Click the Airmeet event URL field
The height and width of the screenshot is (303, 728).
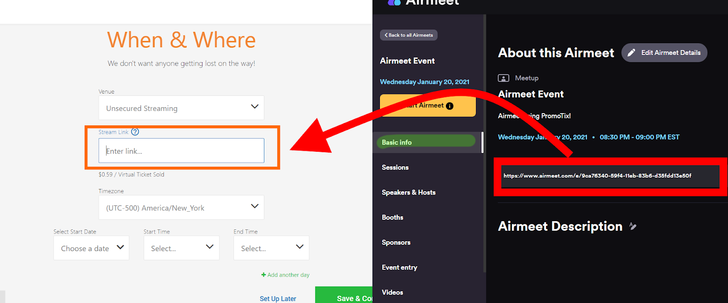point(610,176)
